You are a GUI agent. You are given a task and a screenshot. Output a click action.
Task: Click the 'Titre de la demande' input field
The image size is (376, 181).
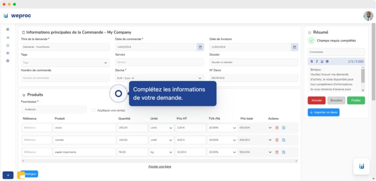[x=65, y=47]
